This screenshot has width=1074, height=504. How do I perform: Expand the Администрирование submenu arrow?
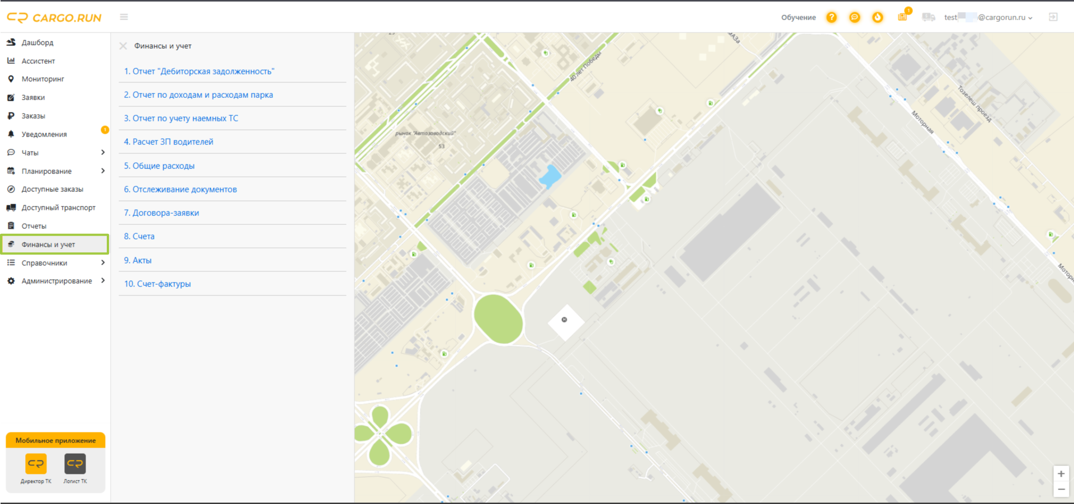(103, 281)
